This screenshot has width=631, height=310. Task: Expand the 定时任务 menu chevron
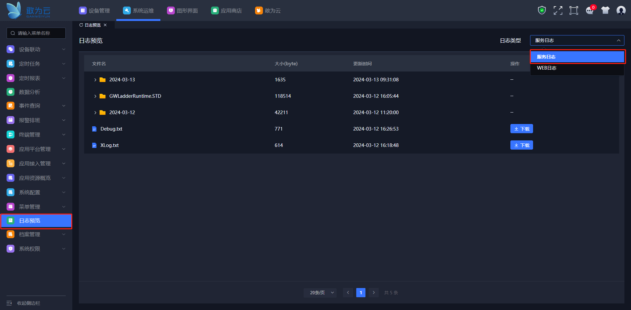[x=64, y=64]
